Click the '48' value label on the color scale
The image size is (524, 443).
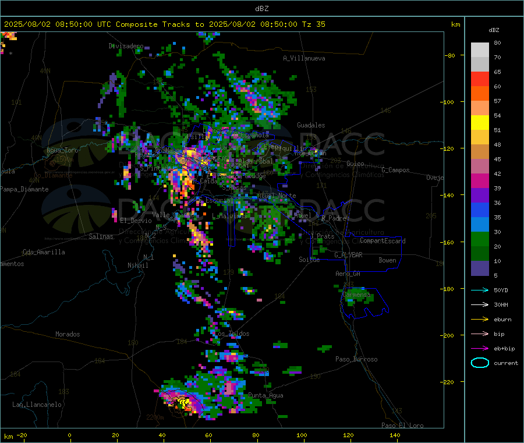pos(497,145)
